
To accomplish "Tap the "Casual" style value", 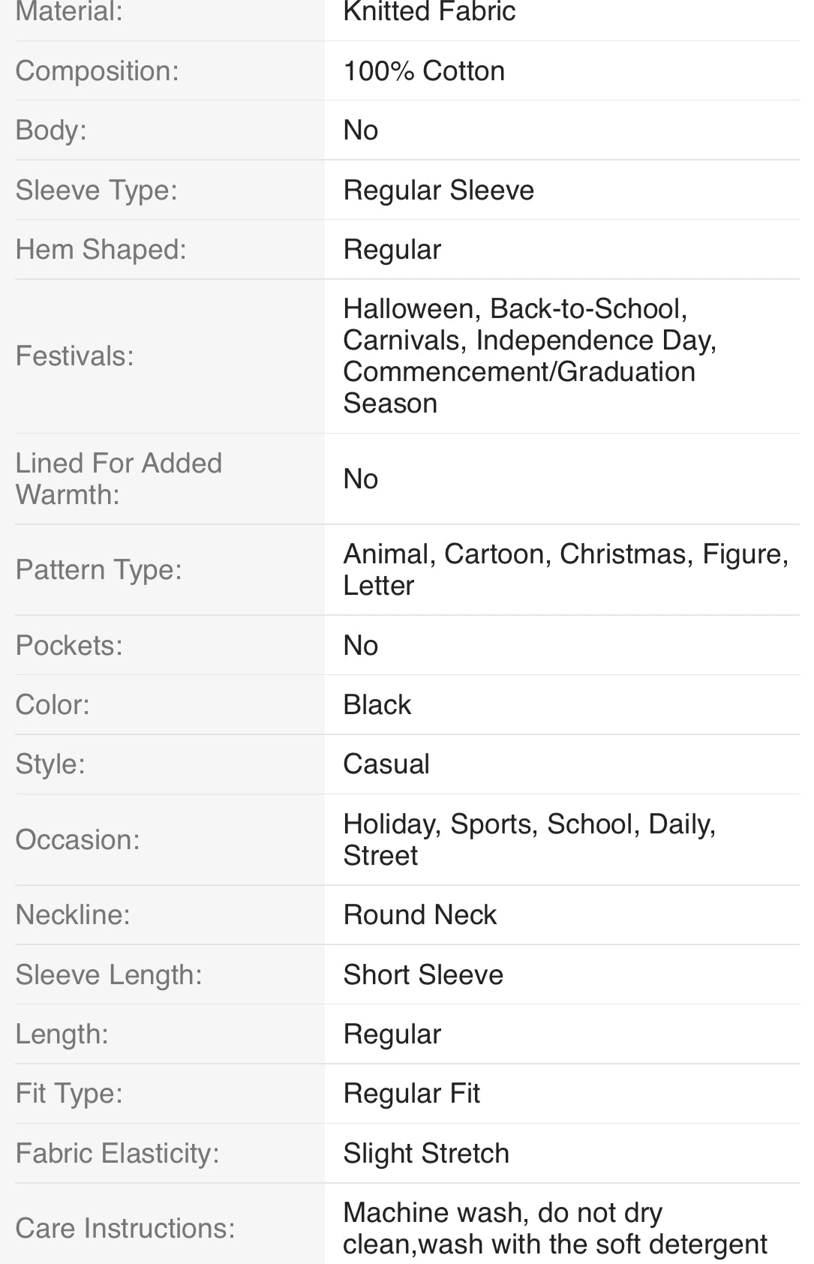I will coord(386,764).
